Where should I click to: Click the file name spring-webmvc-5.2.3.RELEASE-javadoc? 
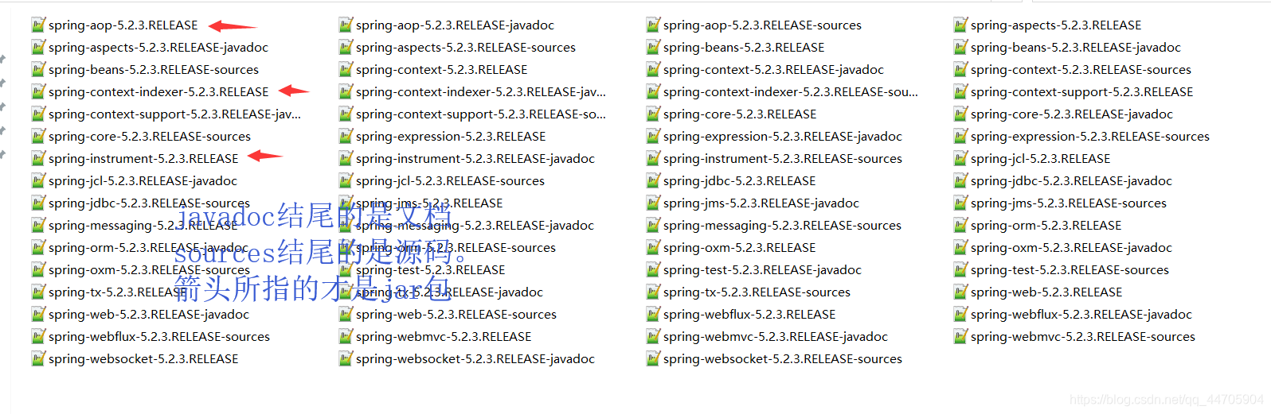[x=776, y=337]
